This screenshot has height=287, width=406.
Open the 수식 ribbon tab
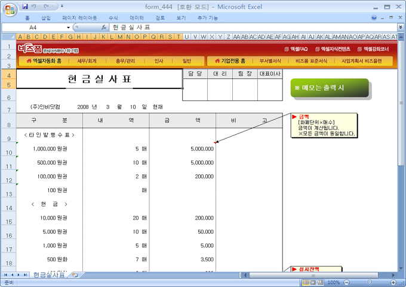tap(113, 18)
